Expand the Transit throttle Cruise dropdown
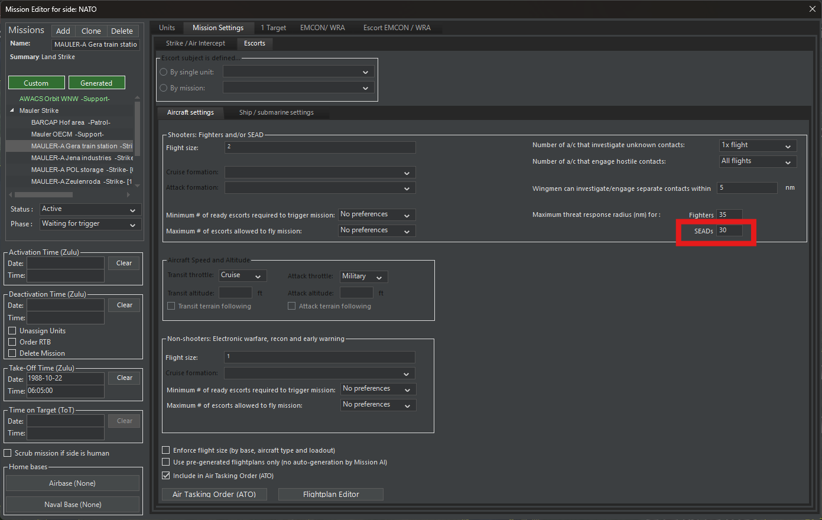822x520 pixels. [x=242, y=276]
